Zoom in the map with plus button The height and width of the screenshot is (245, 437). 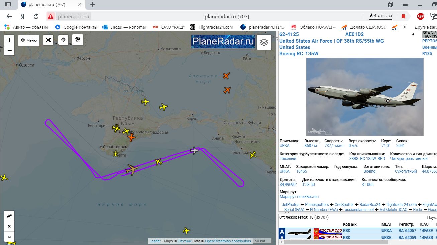pos(9,40)
